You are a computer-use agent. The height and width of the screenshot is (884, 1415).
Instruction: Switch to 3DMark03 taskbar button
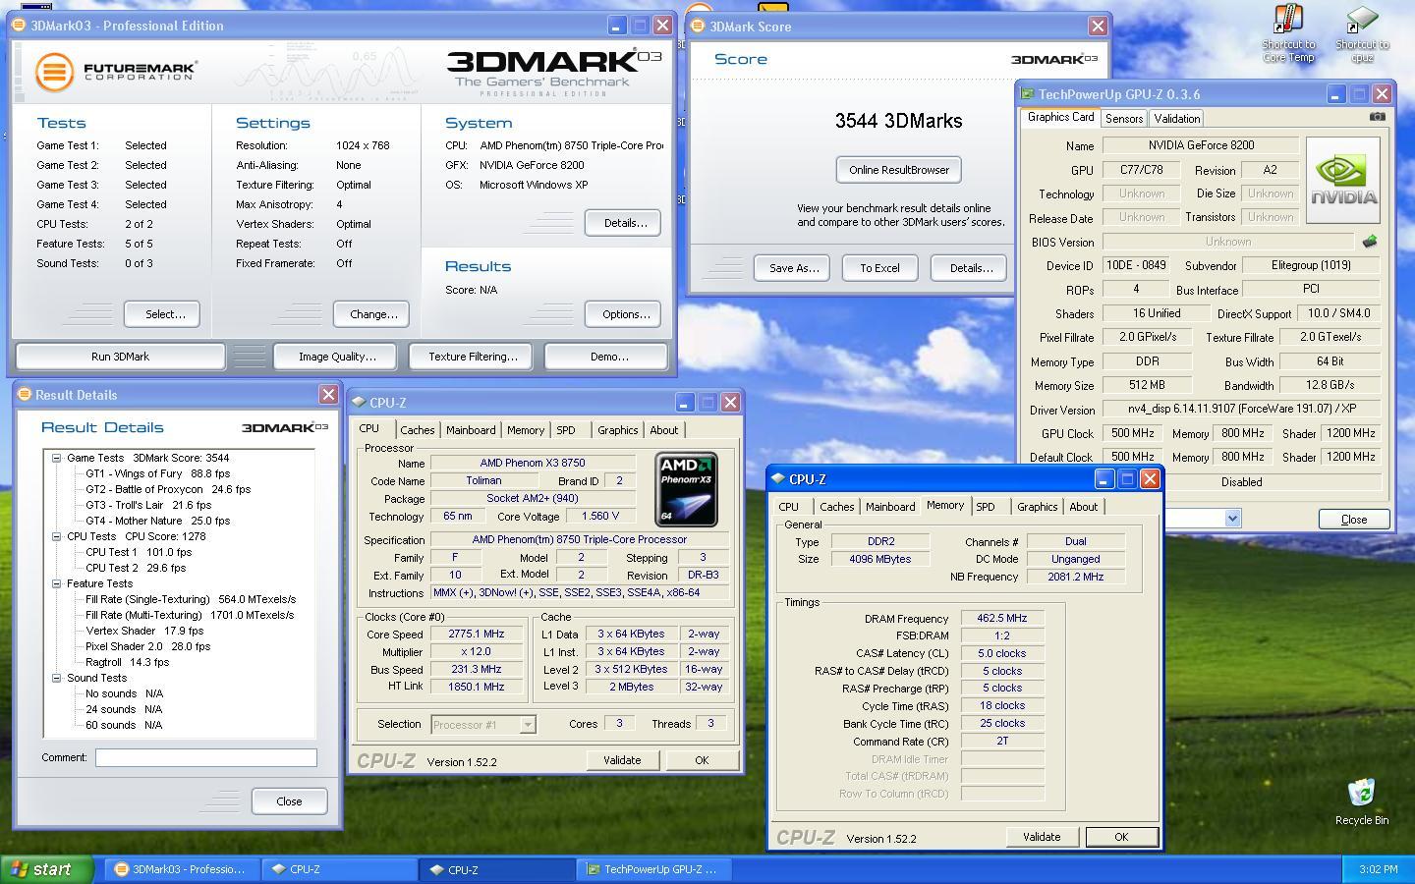tap(182, 869)
